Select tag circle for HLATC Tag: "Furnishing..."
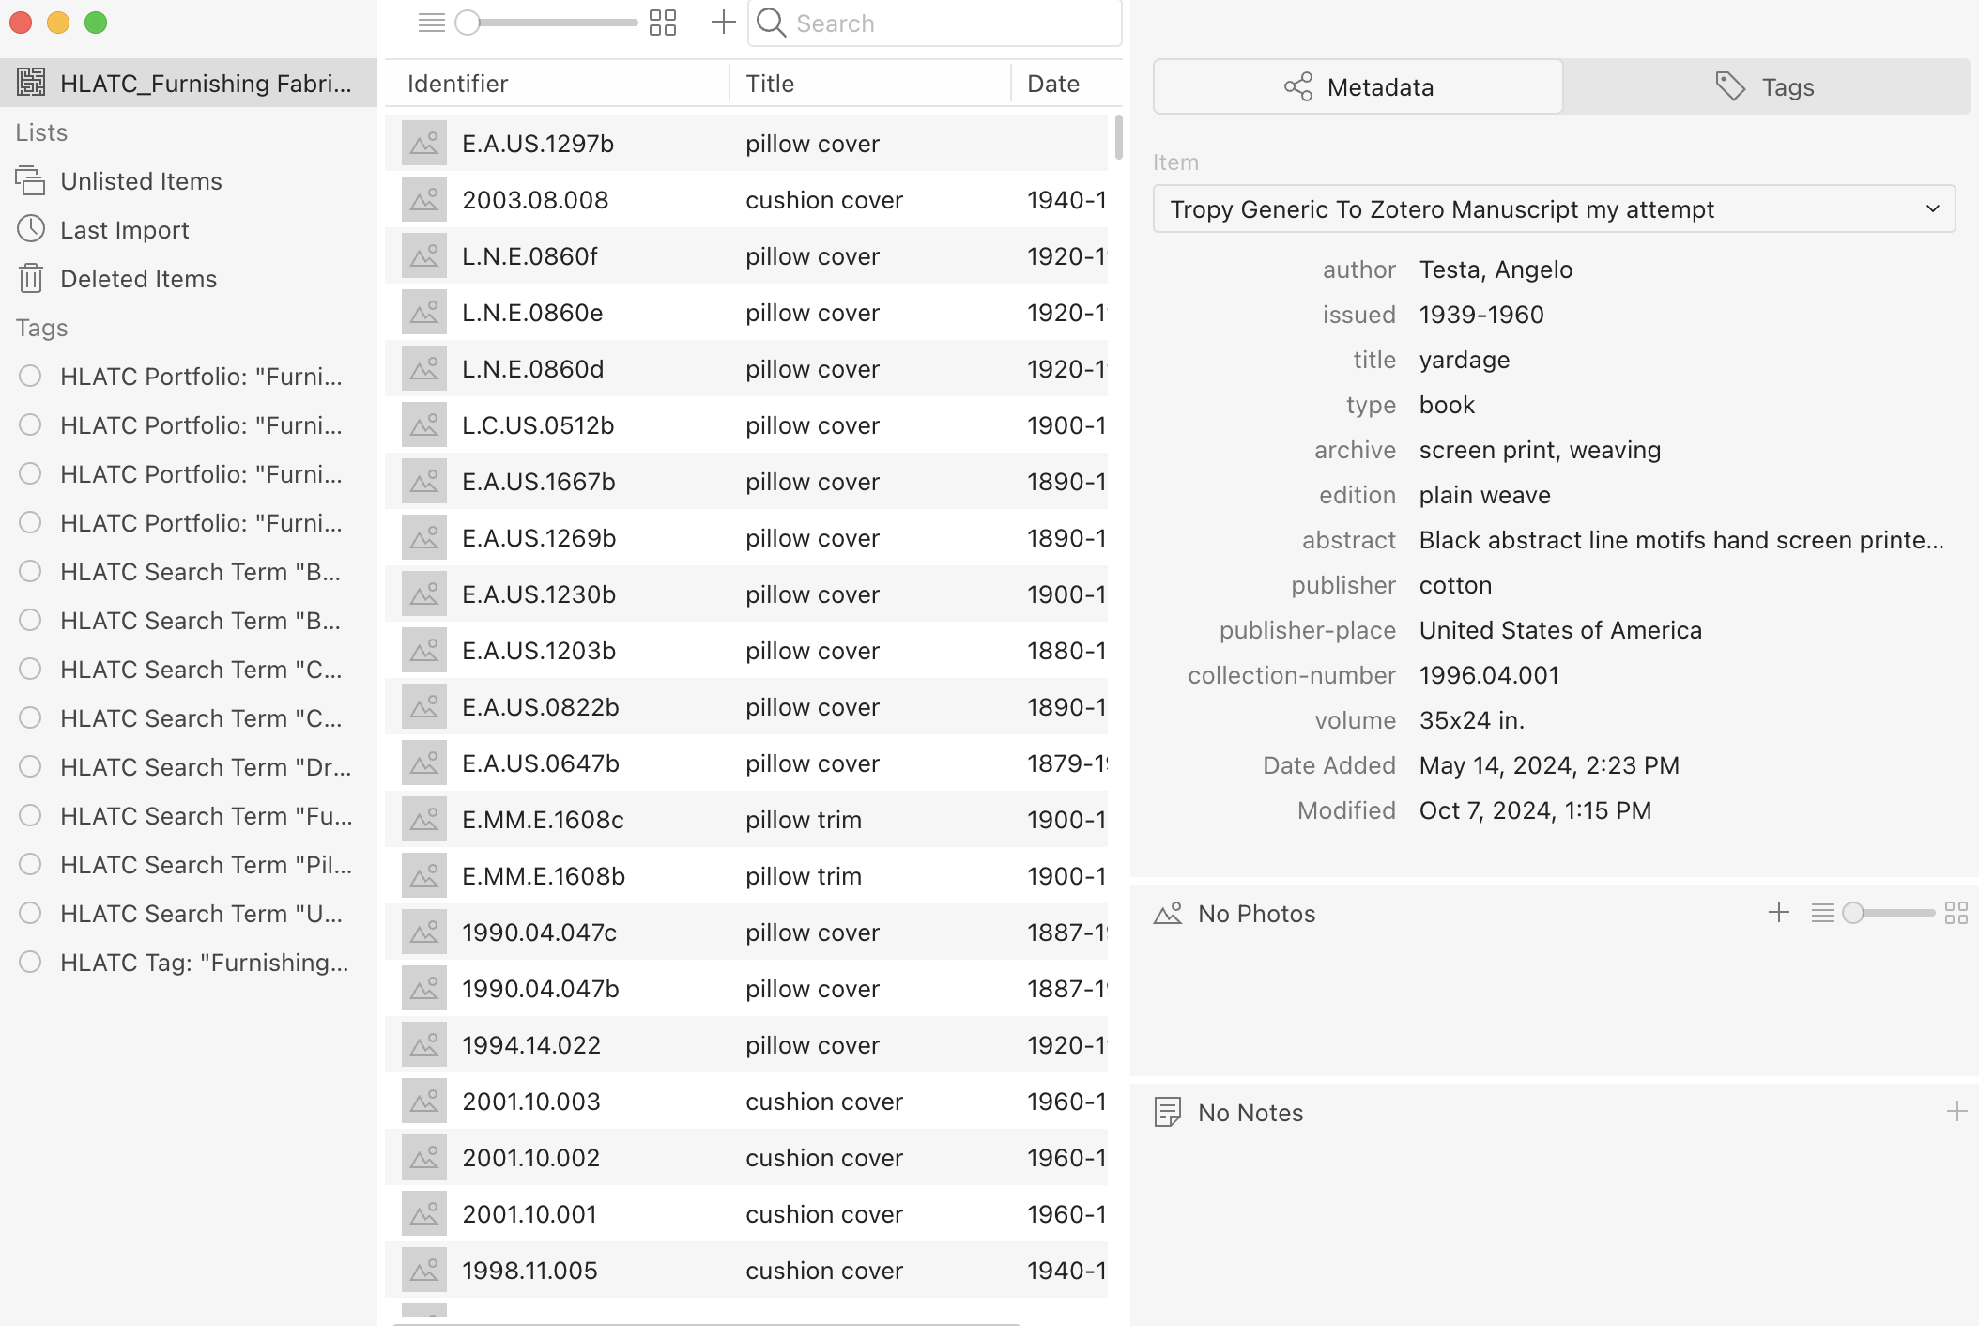The image size is (1979, 1326). click(30, 962)
